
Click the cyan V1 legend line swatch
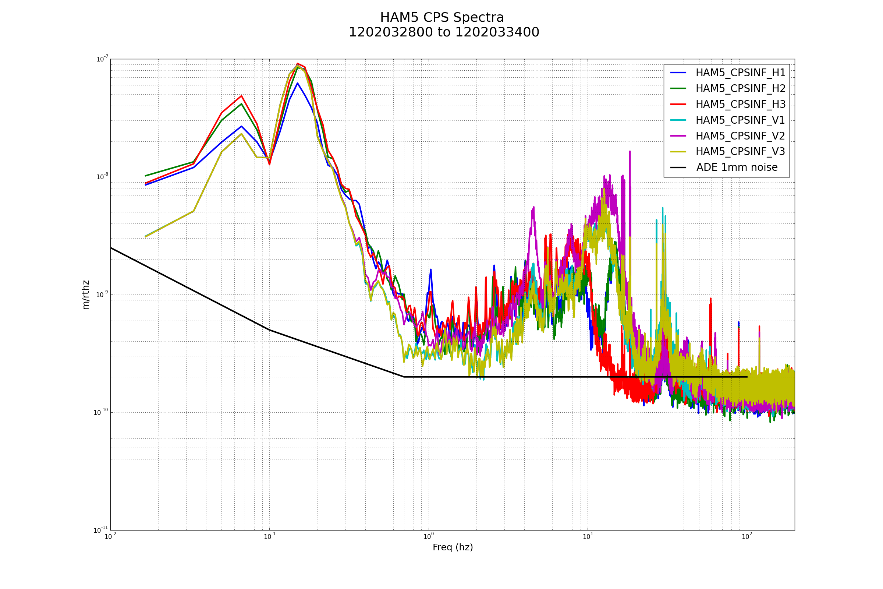tap(678, 120)
